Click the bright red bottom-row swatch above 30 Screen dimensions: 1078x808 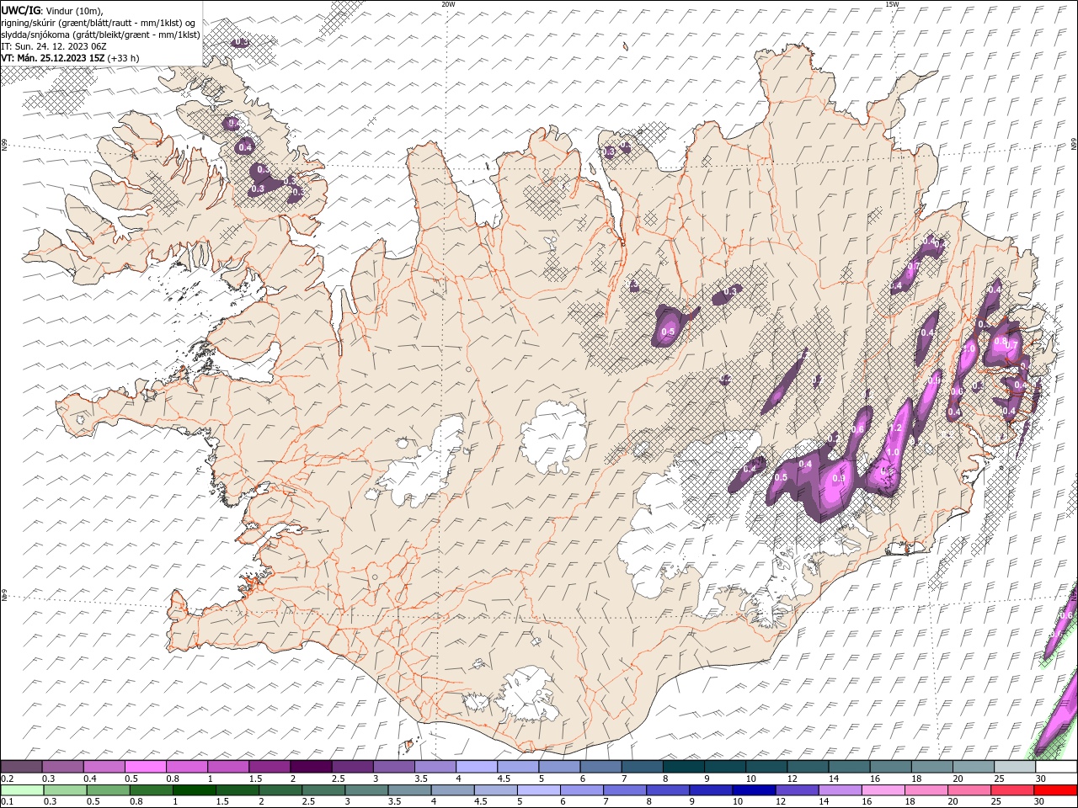tap(1055, 789)
